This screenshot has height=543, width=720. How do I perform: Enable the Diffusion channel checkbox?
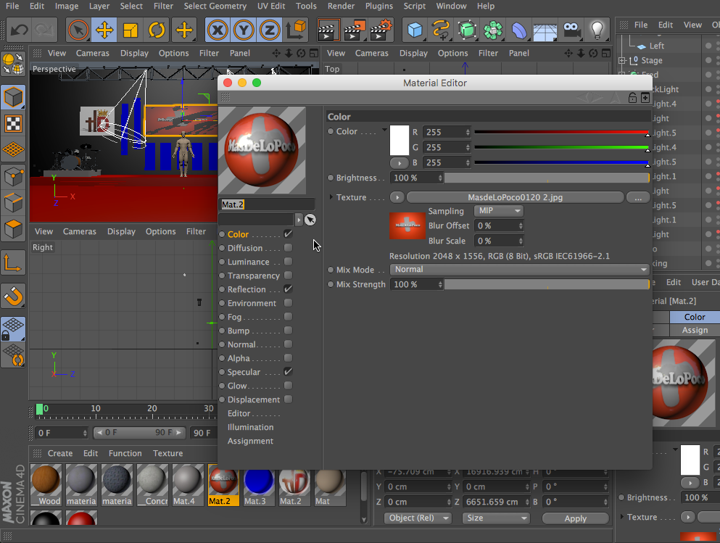tap(289, 248)
